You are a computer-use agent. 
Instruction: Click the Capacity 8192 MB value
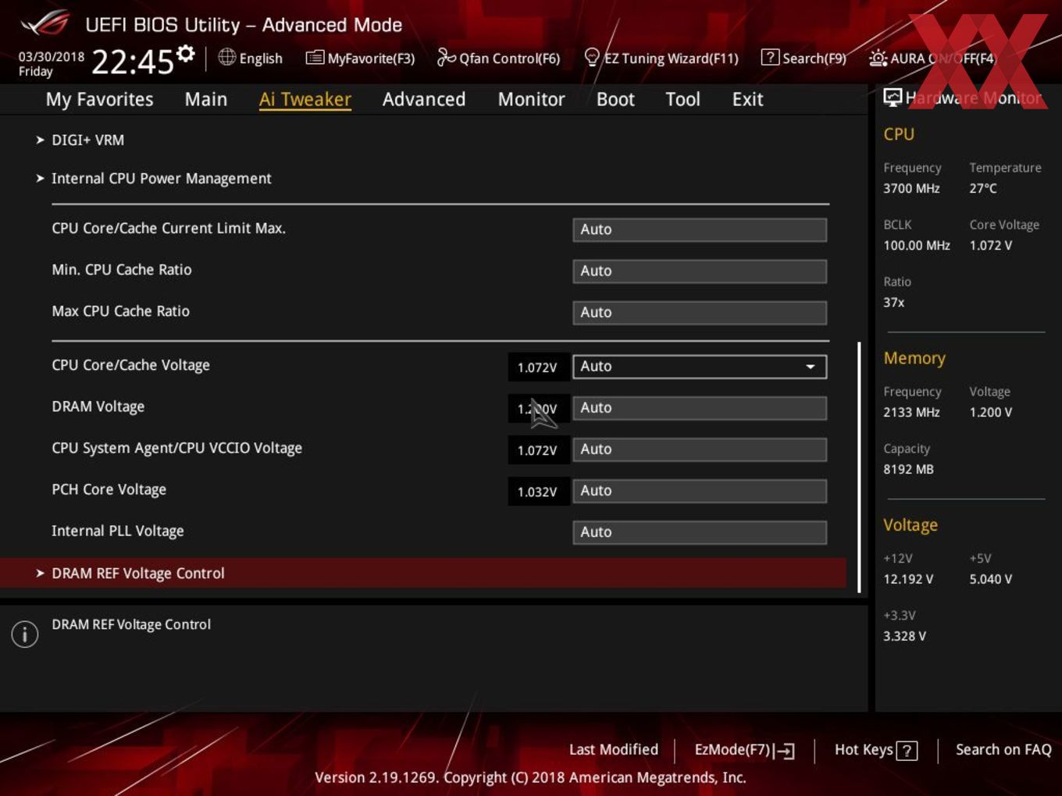click(908, 469)
